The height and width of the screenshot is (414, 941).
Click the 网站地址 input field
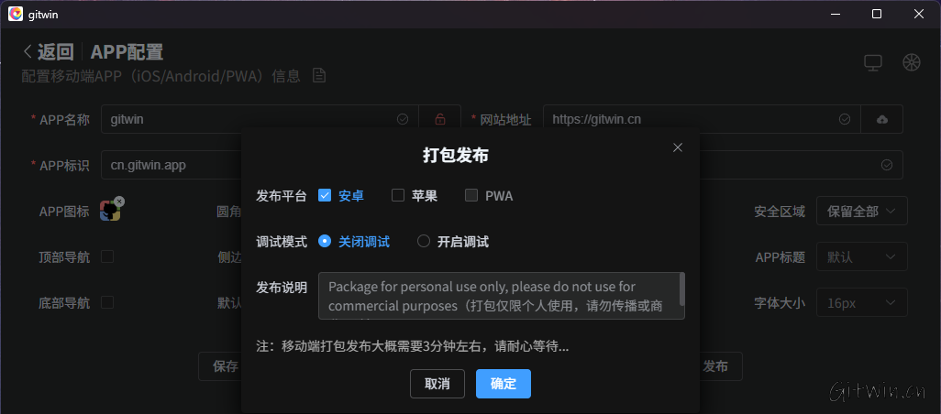click(703, 119)
